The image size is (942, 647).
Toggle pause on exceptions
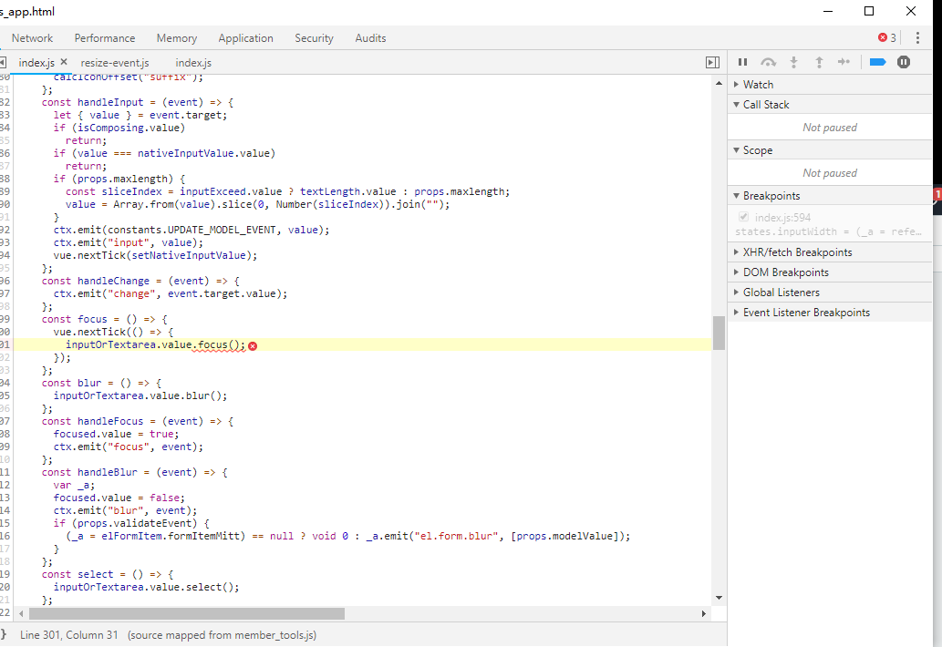[x=904, y=62]
